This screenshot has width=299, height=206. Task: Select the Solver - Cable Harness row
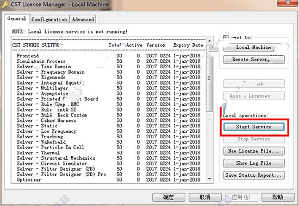109,120
